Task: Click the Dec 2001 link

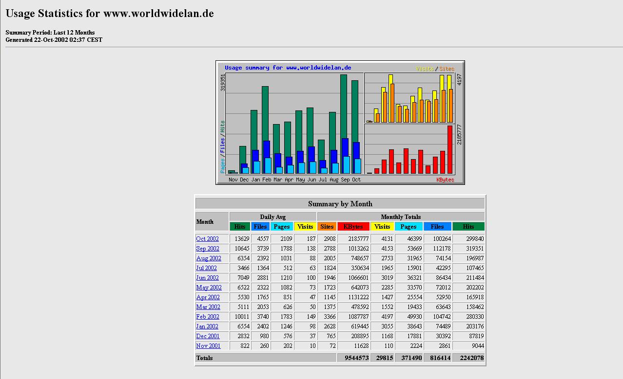Action: coord(208,336)
